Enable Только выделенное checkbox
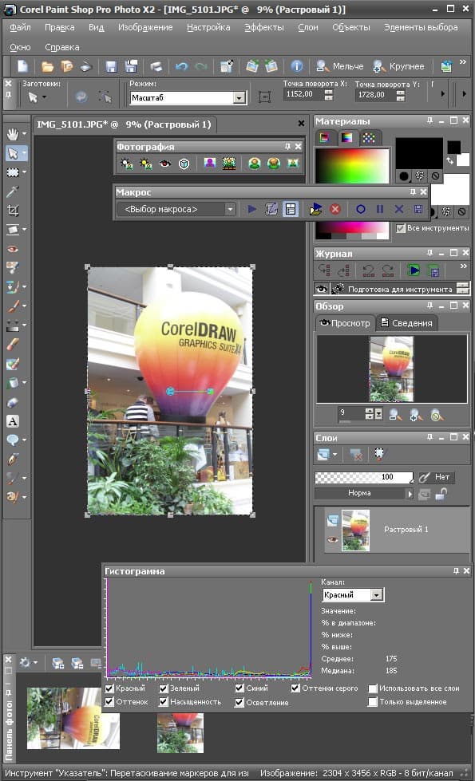 tap(372, 702)
